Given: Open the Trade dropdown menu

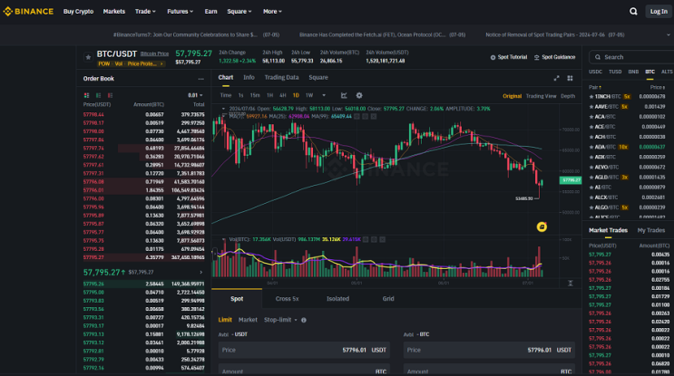Looking at the screenshot, I should point(145,12).
